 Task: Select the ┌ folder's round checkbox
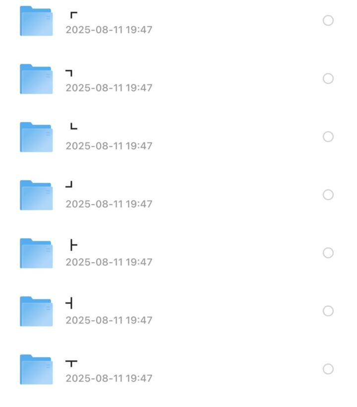(328, 20)
